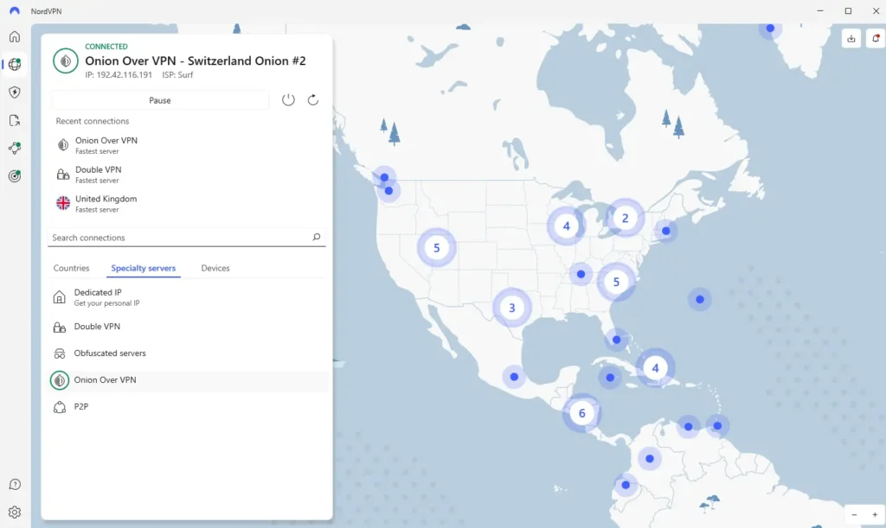Open the Home page from sidebar
The height and width of the screenshot is (528, 886).
(x=15, y=36)
